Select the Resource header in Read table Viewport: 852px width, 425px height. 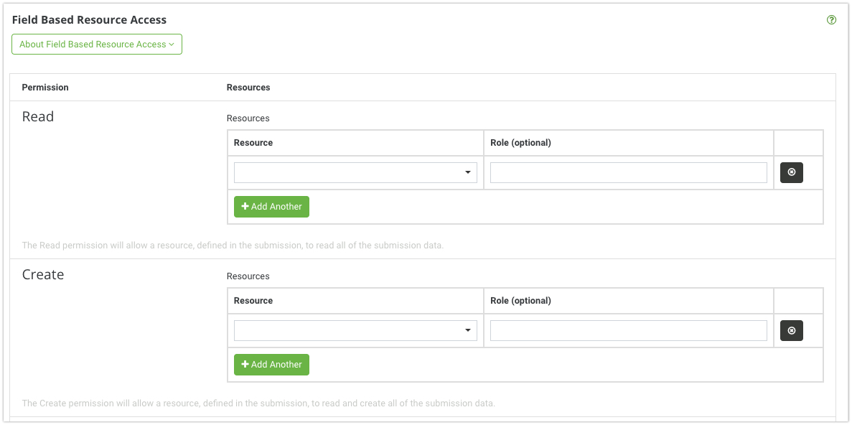click(253, 143)
